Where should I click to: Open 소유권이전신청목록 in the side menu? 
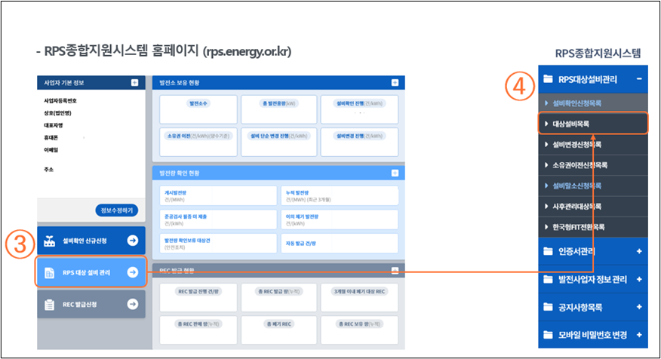point(592,165)
